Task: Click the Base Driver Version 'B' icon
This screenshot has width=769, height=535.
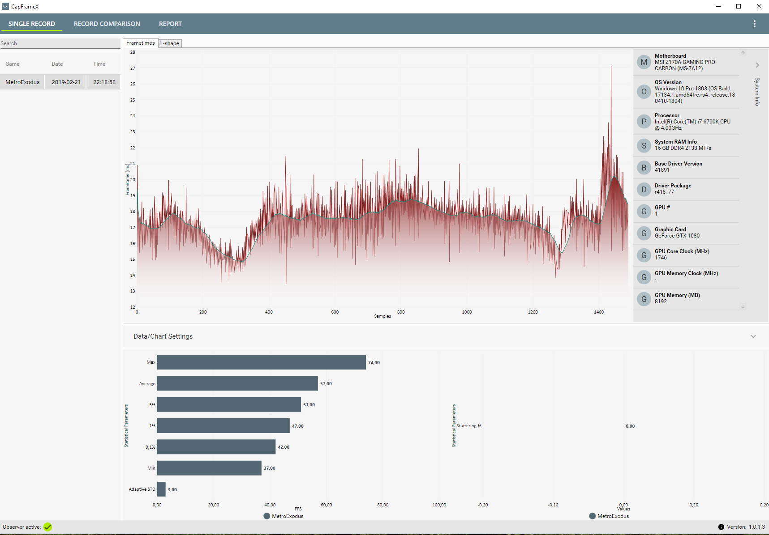Action: click(x=644, y=167)
